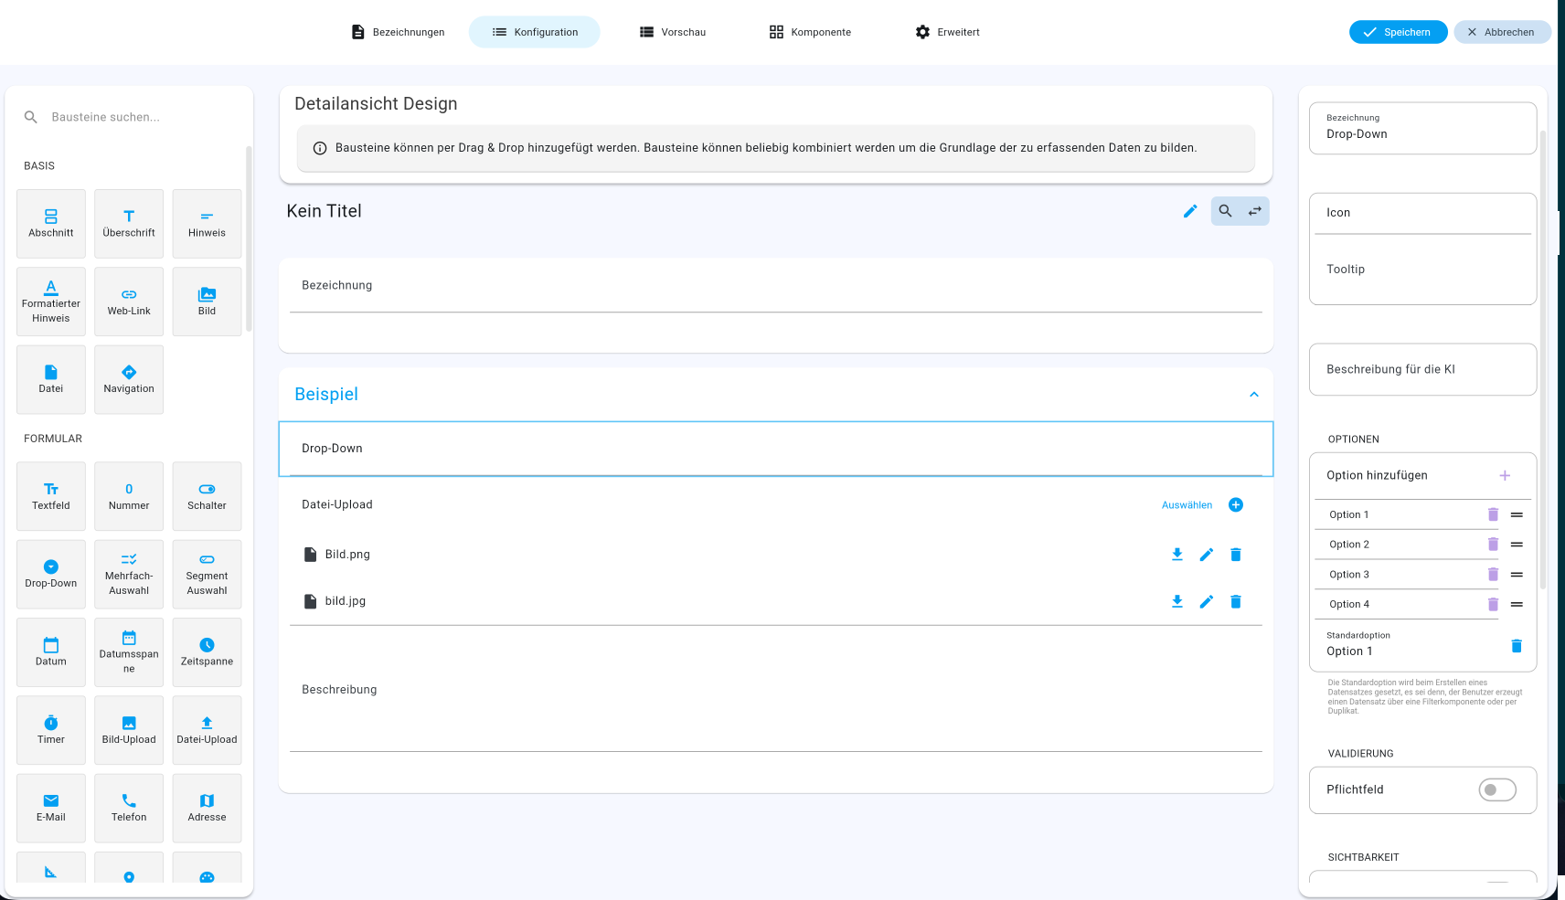This screenshot has height=900, width=1565.
Task: Toggle the Pflichtfeld switch
Action: coord(1497,789)
